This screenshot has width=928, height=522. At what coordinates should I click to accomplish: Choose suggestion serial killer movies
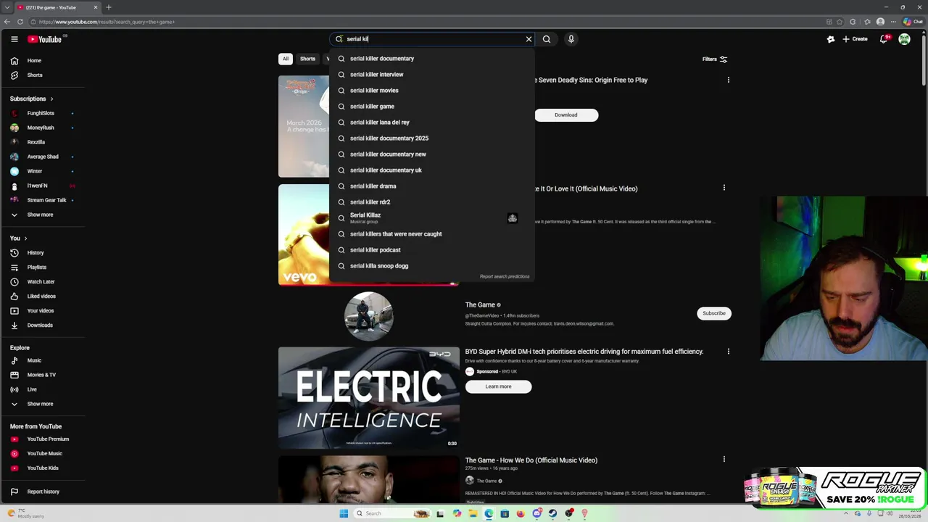(432, 91)
